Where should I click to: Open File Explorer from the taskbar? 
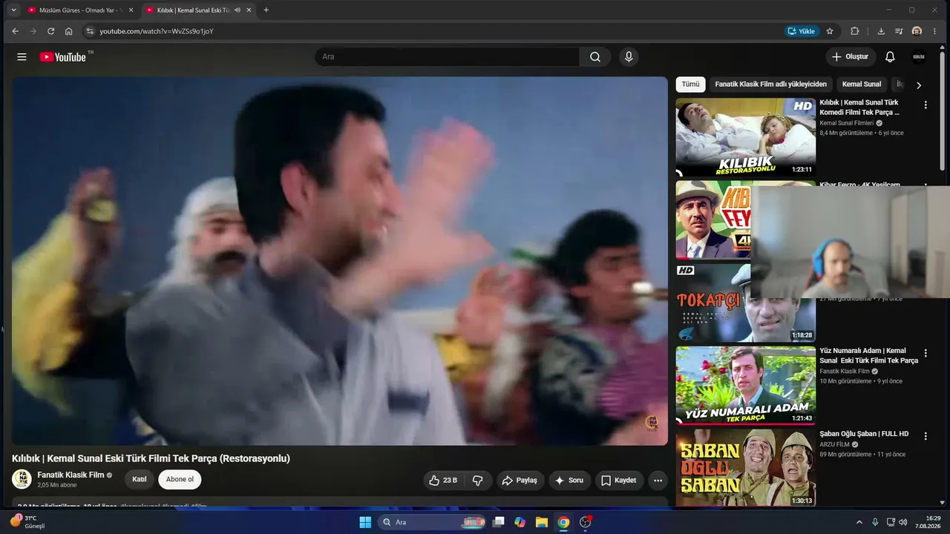click(542, 522)
